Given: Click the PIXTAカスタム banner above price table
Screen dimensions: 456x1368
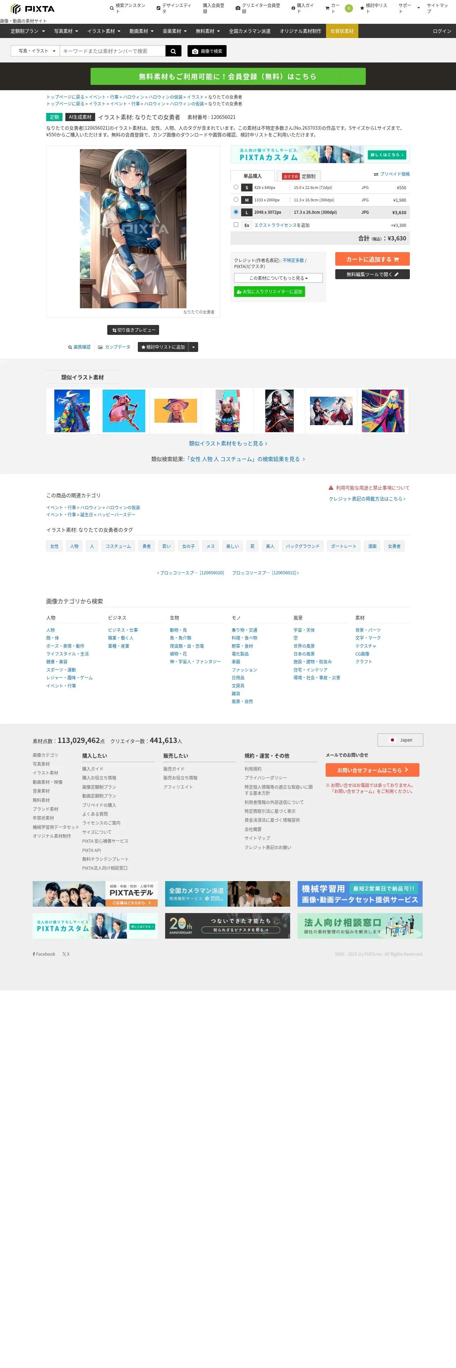Looking at the screenshot, I should click(x=320, y=154).
